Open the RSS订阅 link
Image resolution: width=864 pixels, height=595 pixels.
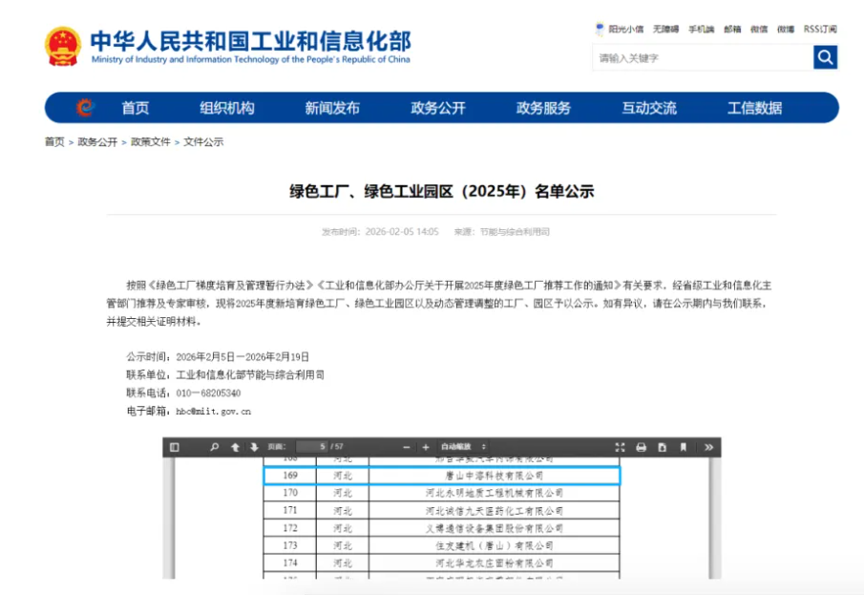[x=820, y=30]
